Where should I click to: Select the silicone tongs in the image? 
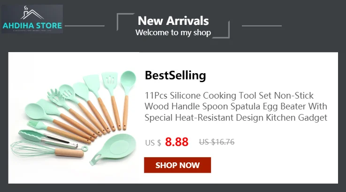(x=47, y=138)
